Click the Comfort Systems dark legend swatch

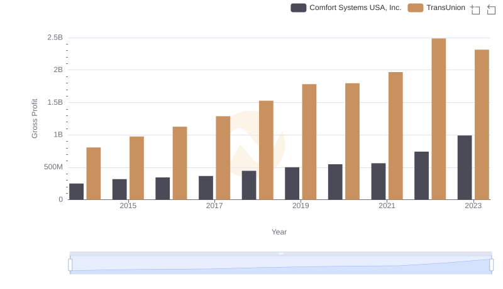tap(298, 8)
